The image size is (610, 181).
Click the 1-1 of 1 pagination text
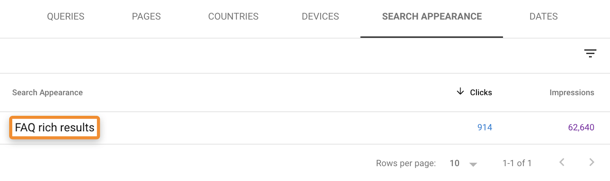517,163
